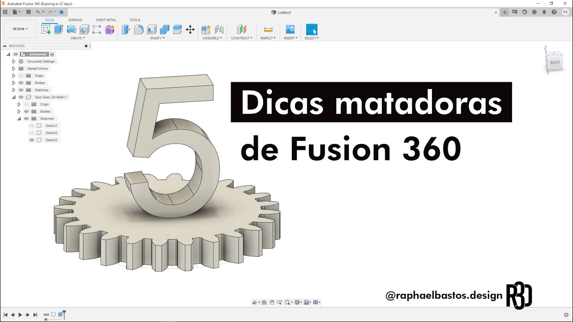This screenshot has width=573, height=322.
Task: Hide the top-level Sketches folder
Action: point(21,90)
